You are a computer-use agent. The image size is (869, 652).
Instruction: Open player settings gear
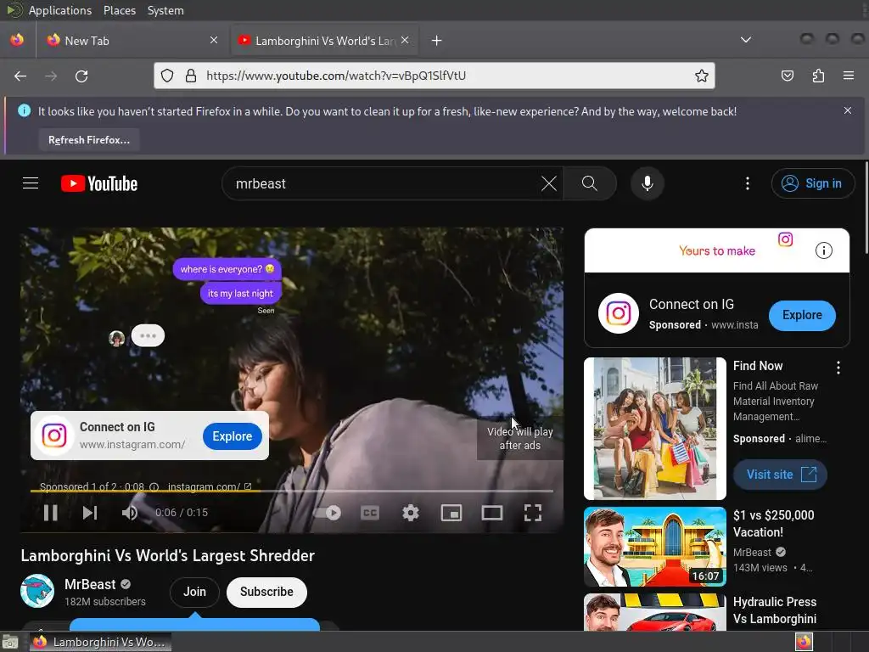pos(411,513)
